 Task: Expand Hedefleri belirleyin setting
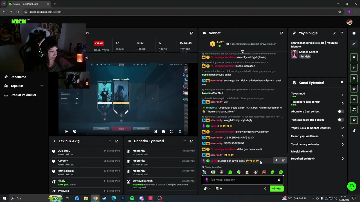coord(343,159)
